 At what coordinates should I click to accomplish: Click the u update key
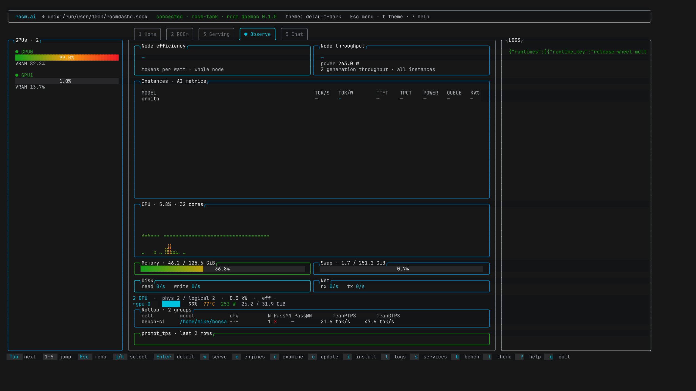313,357
